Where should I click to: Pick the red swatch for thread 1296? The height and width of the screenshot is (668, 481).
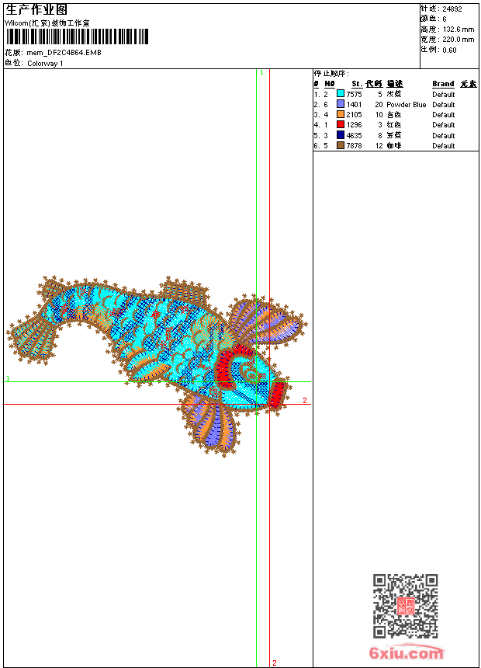(341, 124)
